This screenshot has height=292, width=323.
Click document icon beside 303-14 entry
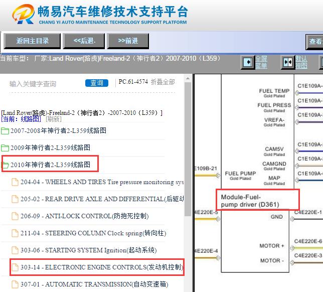[x=15, y=267]
